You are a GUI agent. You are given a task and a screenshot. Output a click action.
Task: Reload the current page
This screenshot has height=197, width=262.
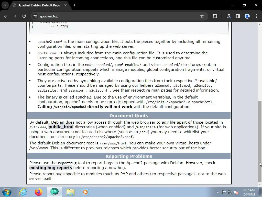[24, 16]
